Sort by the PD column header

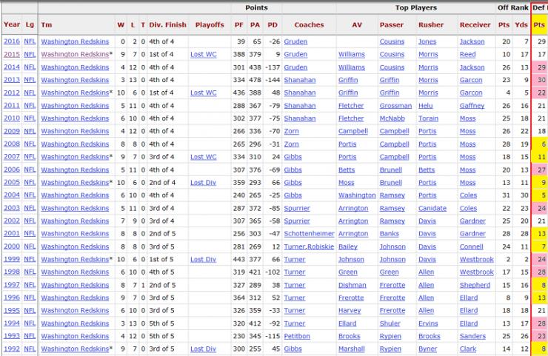[x=273, y=25]
